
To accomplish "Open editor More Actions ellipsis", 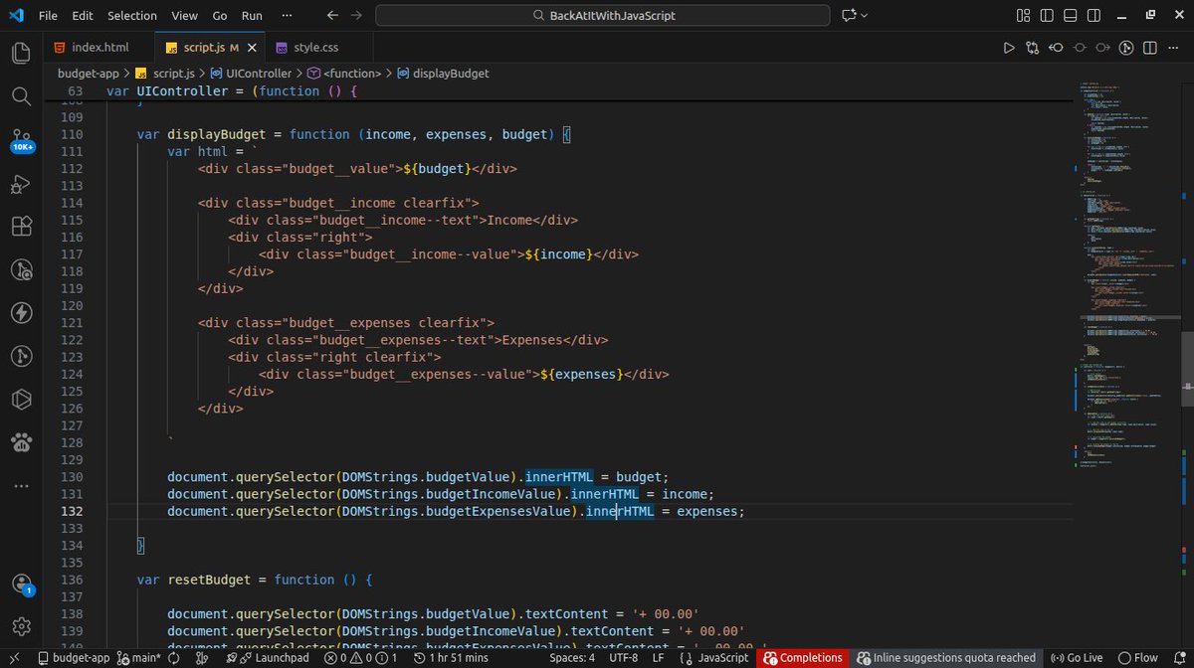I will pos(1175,48).
